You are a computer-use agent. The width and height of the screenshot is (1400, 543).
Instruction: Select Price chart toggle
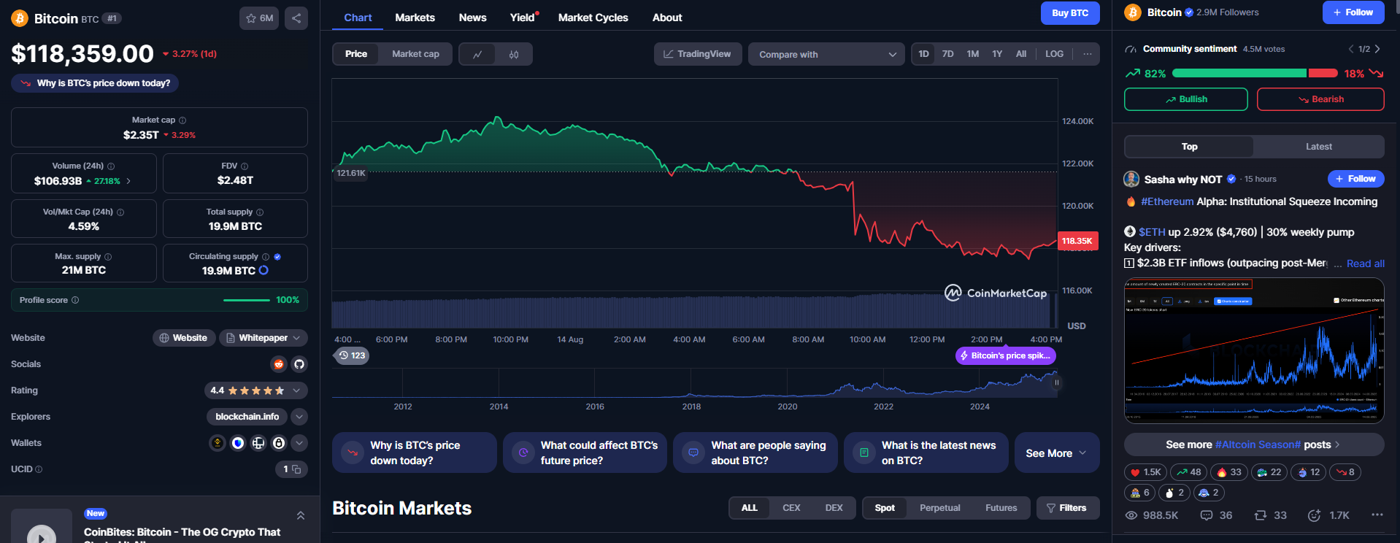(356, 54)
